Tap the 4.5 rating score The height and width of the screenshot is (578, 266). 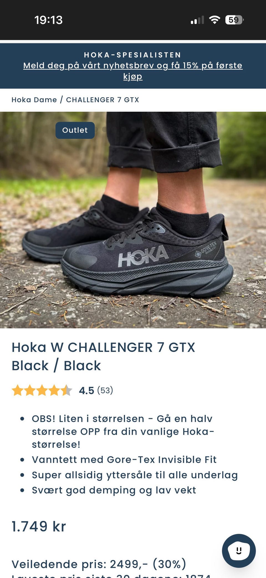click(86, 391)
